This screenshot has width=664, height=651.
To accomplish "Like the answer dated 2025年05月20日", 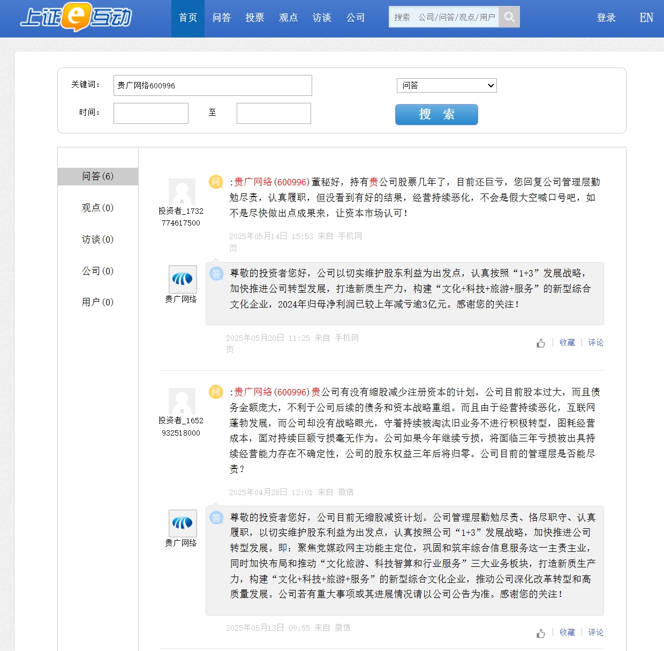I will pos(541,343).
